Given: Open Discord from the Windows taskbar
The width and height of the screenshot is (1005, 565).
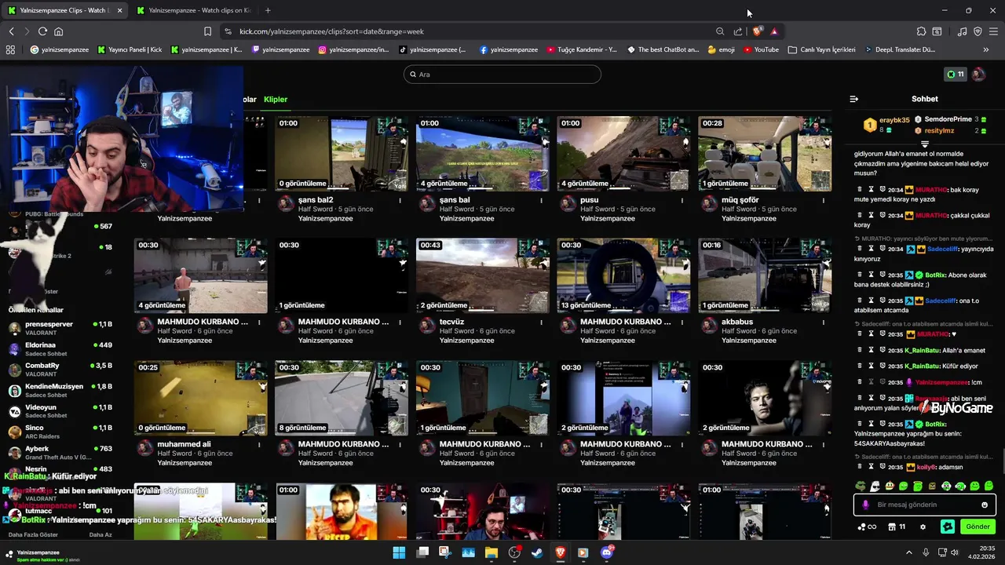Looking at the screenshot, I should tap(606, 552).
